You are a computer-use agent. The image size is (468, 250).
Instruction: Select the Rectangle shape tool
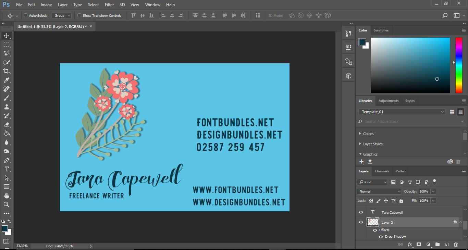(7, 187)
